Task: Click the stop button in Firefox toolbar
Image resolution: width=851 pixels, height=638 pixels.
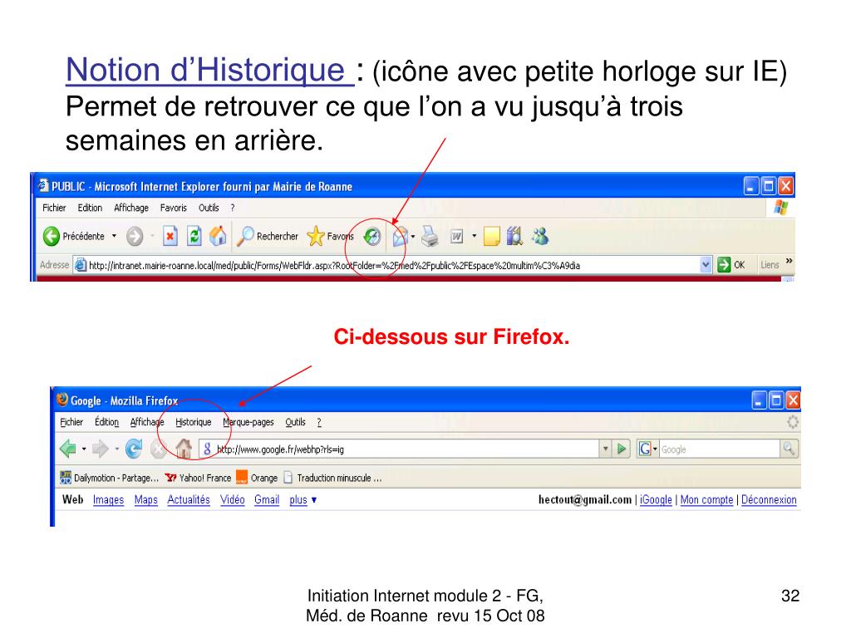Action: 158,449
